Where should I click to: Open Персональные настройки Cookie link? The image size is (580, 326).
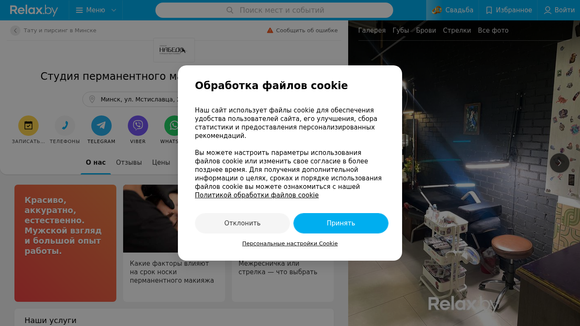pyautogui.click(x=290, y=244)
